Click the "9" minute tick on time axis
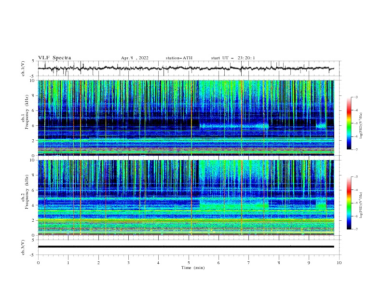 pos(309,263)
